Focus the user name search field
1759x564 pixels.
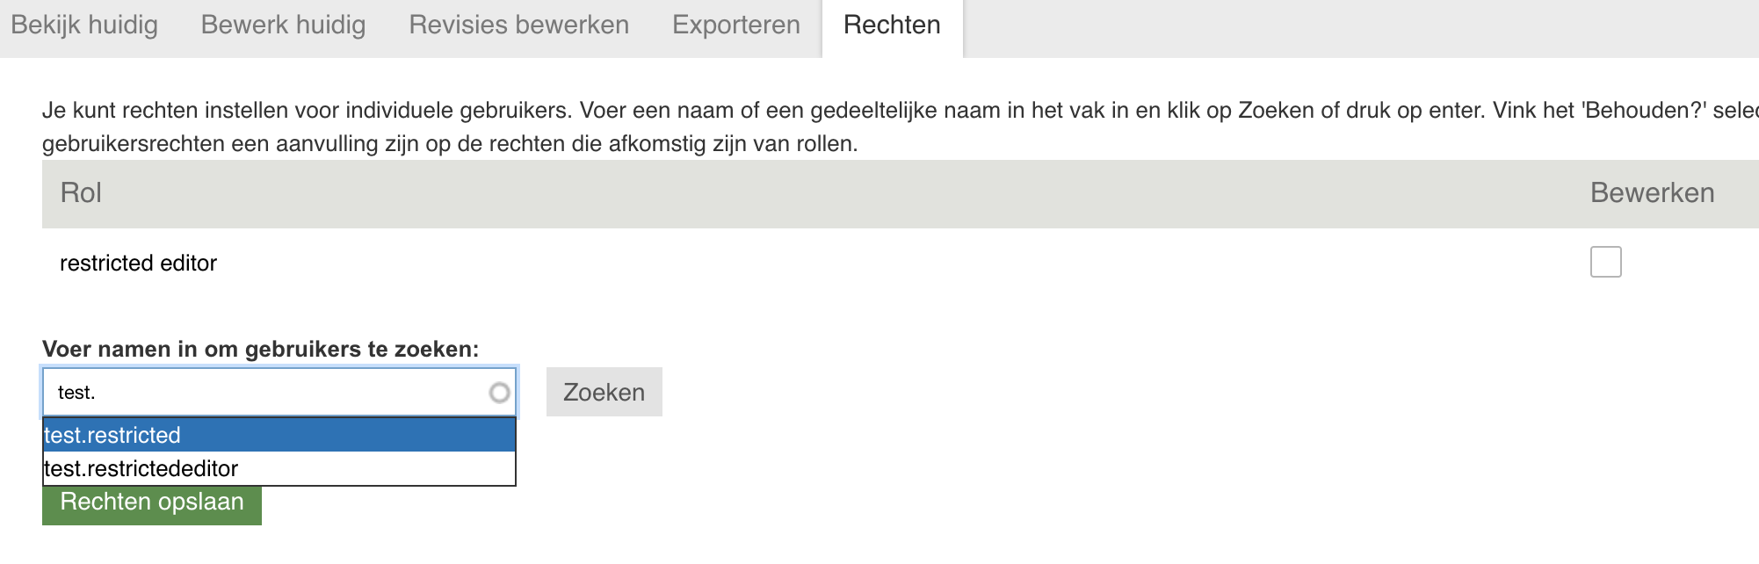pos(264,393)
